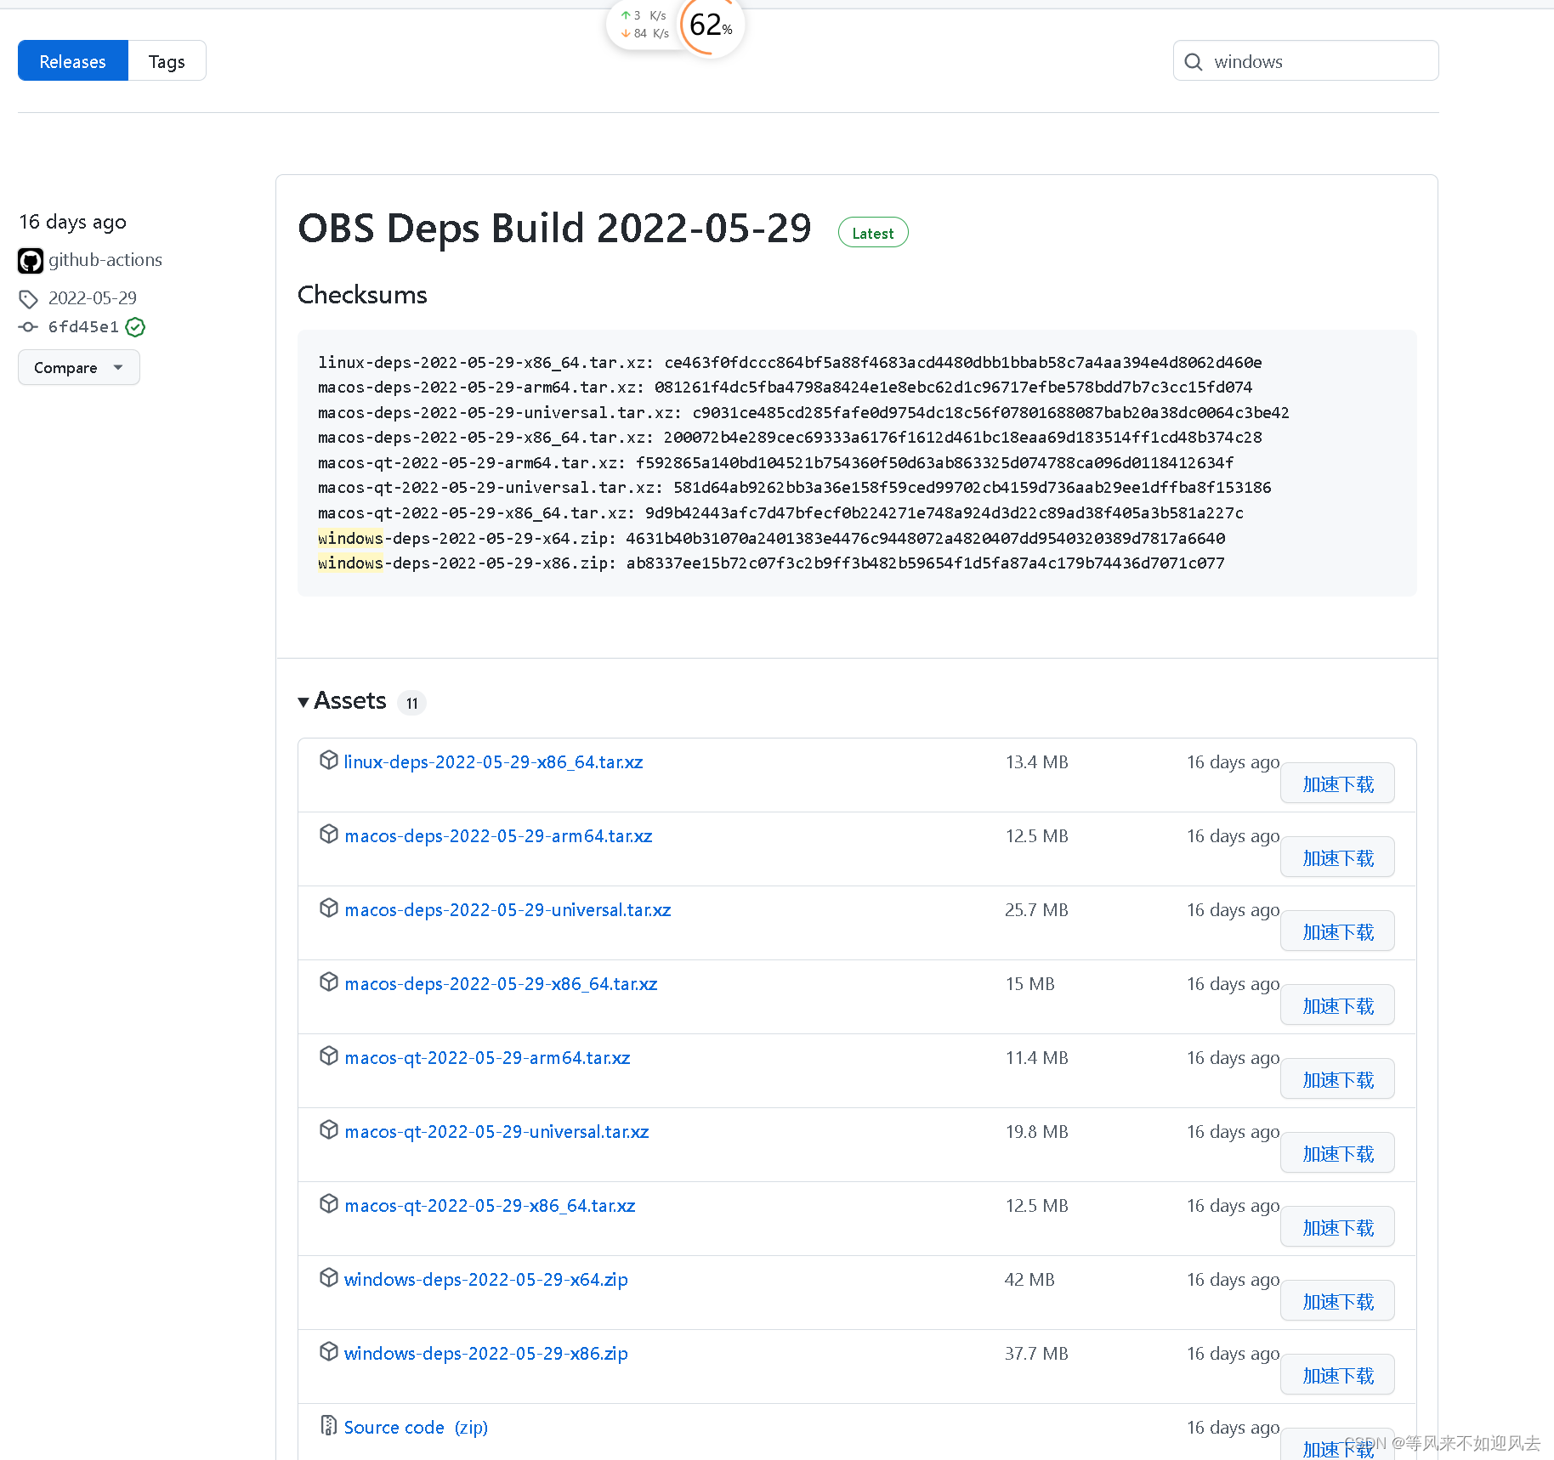Viewport: 1554px width, 1460px height.
Task: Click the 62% speed progress circle
Action: [711, 25]
